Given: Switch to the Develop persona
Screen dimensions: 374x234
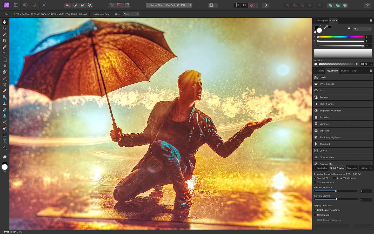Looking at the screenshot, I should (x=25, y=5).
